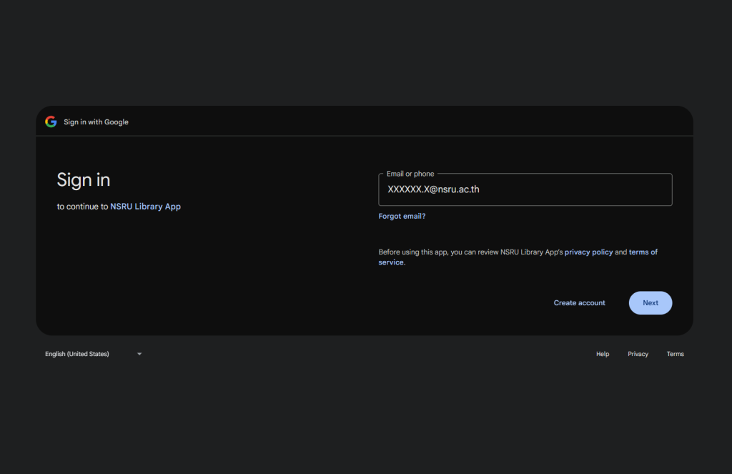Open the terms of service link
The width and height of the screenshot is (732, 474).
pyautogui.click(x=643, y=252)
